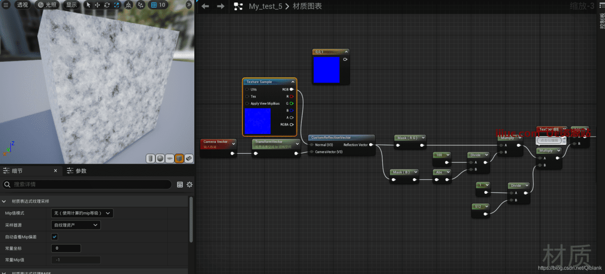Navigate back in the material graph
This screenshot has width=605, height=274.
click(205, 6)
